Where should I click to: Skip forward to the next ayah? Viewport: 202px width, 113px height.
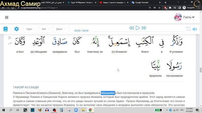point(144,28)
